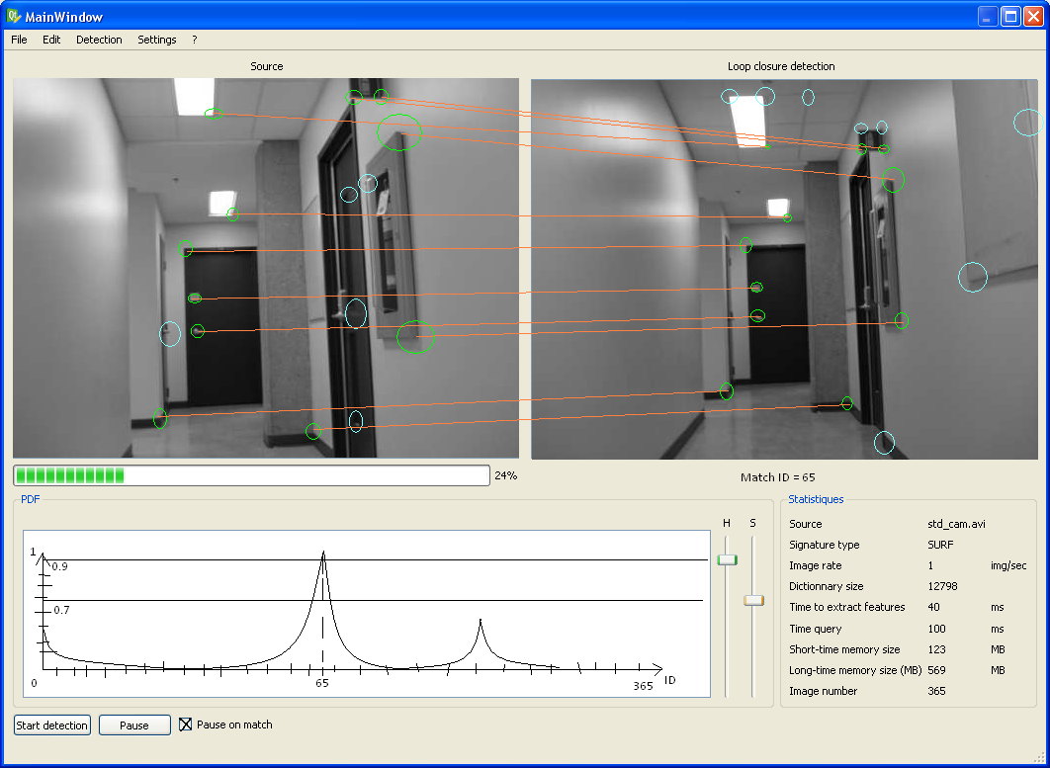Click the Start detection button
The width and height of the screenshot is (1050, 768).
click(x=52, y=725)
